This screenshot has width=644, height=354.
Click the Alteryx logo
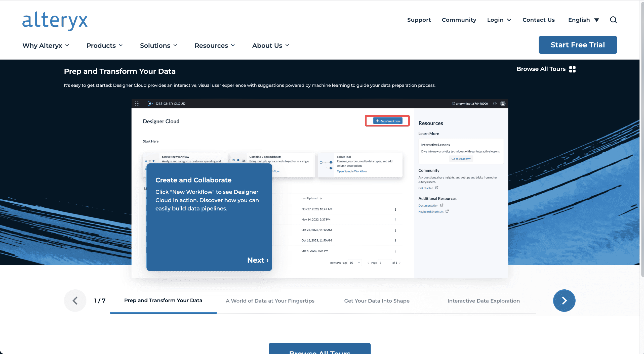click(55, 20)
